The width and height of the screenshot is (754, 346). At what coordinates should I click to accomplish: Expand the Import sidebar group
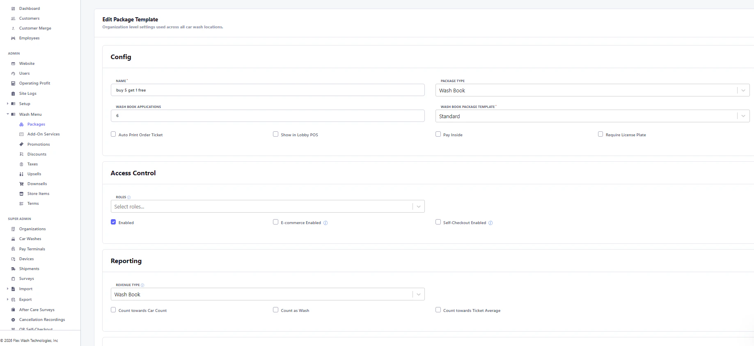point(7,289)
